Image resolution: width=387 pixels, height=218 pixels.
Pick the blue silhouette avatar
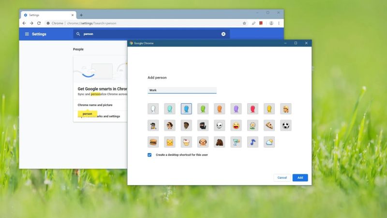(x=186, y=109)
